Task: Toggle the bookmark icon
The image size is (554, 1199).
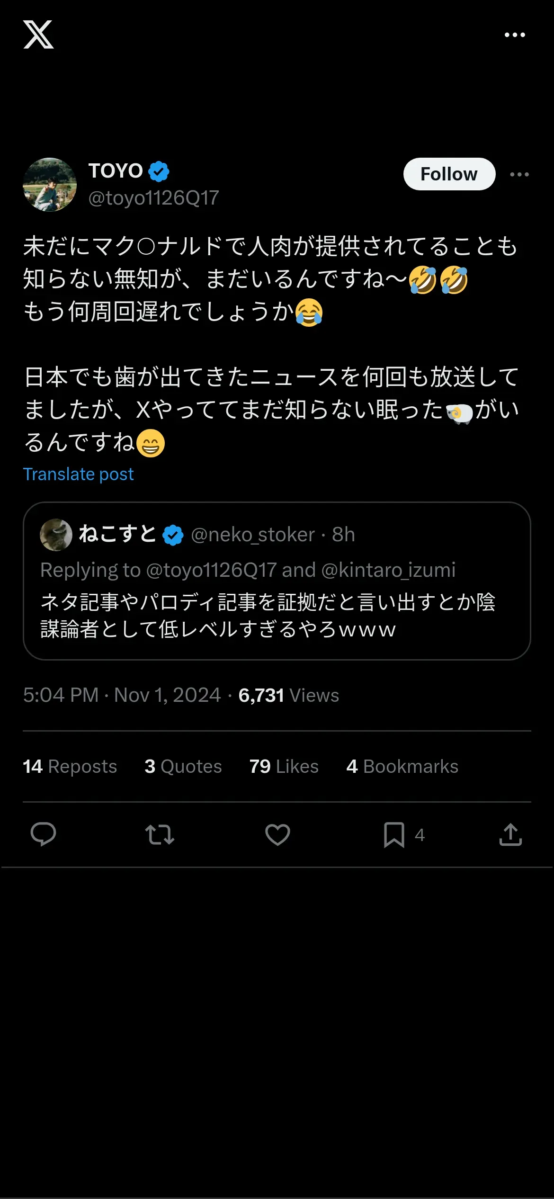Action: tap(394, 834)
